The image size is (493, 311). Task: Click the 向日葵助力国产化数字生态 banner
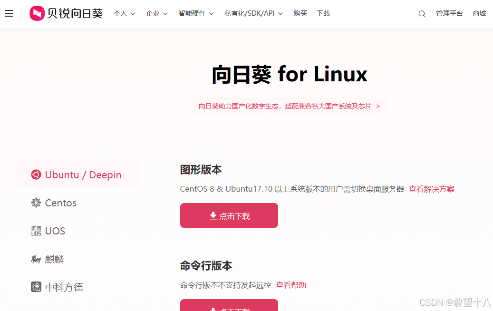point(289,106)
